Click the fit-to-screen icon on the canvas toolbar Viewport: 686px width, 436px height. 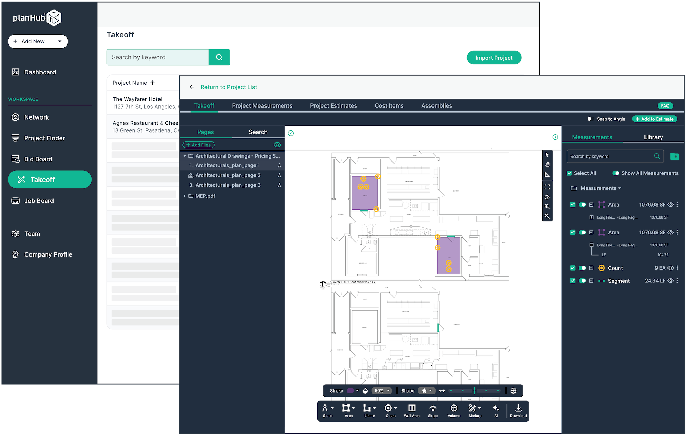(x=547, y=187)
